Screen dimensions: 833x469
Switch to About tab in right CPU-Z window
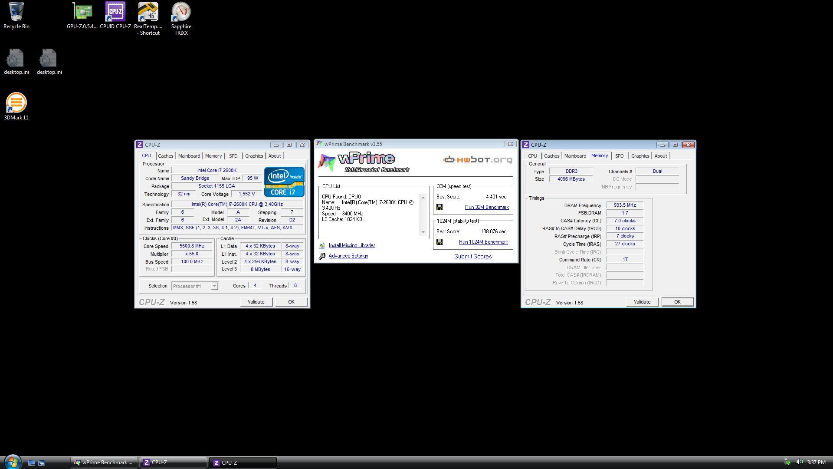(661, 156)
